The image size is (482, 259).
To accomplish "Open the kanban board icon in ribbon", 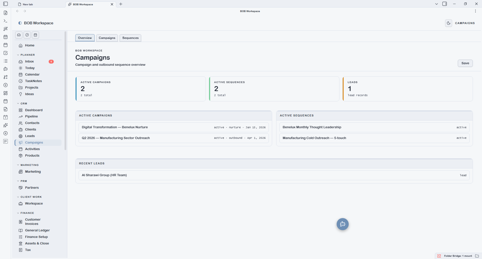I will [6, 141].
